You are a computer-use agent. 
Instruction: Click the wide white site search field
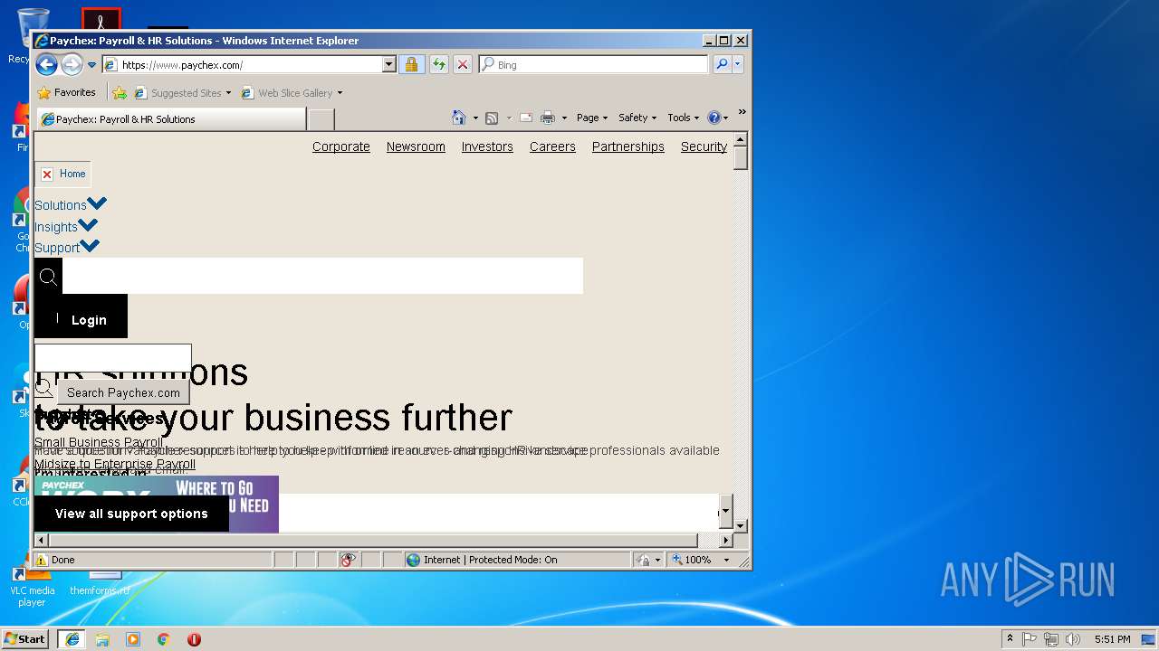point(322,276)
